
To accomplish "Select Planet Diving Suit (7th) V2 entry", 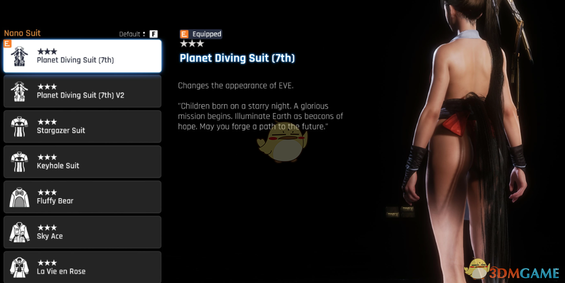I will (82, 92).
